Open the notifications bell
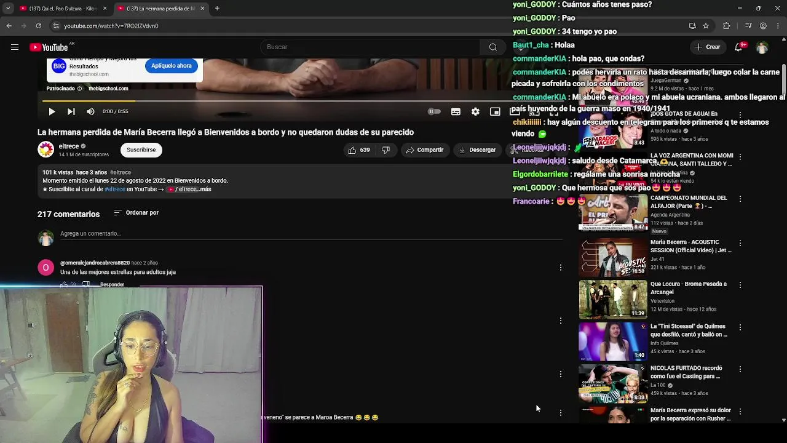The height and width of the screenshot is (443, 787). click(739, 47)
